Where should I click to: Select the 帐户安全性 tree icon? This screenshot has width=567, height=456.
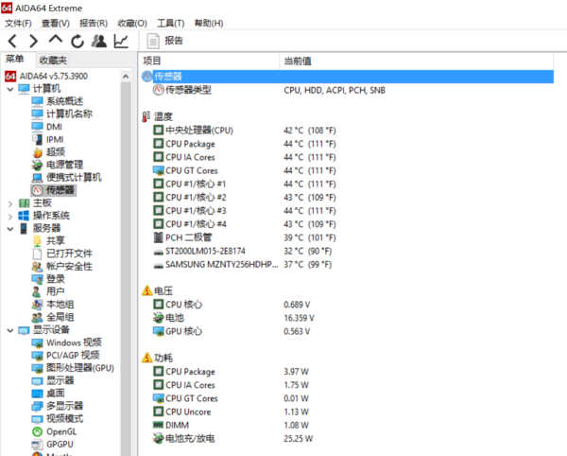pyautogui.click(x=37, y=267)
